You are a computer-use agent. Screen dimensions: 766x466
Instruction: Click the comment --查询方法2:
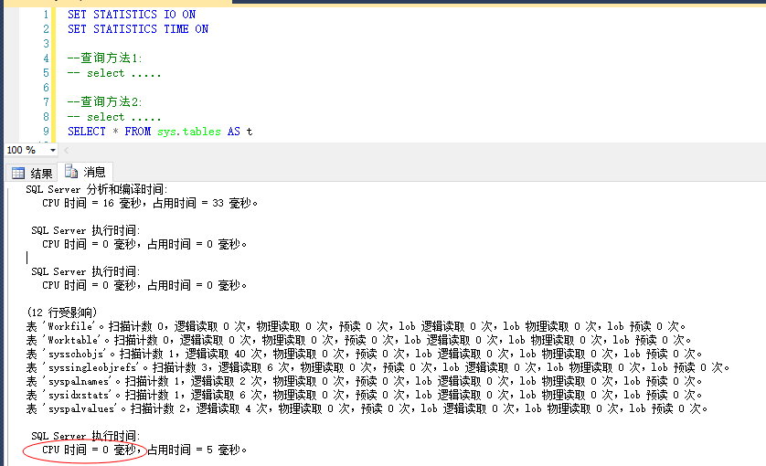click(104, 102)
